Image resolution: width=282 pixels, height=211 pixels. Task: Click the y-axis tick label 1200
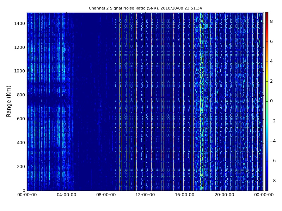pos(20,47)
